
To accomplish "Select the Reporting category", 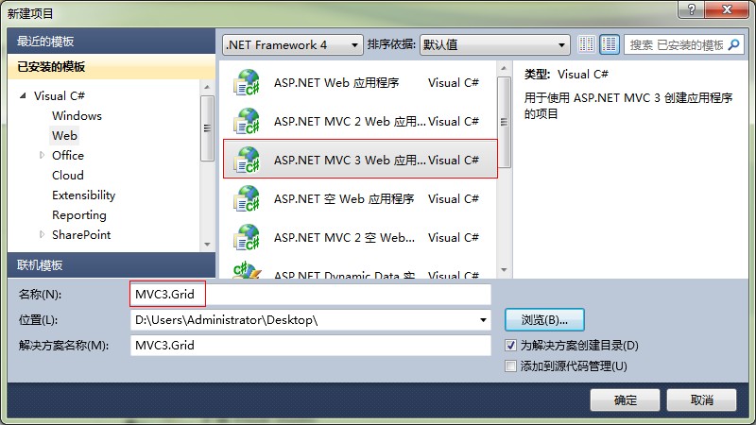I will (79, 215).
